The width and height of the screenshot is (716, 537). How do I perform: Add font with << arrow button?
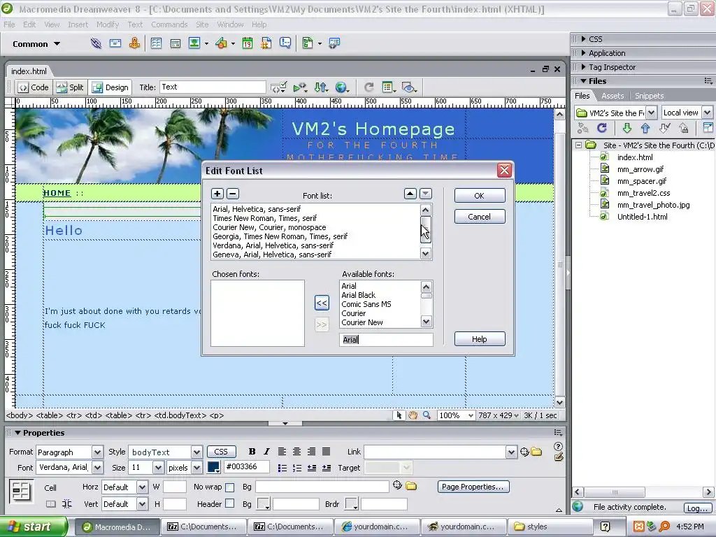pos(322,303)
